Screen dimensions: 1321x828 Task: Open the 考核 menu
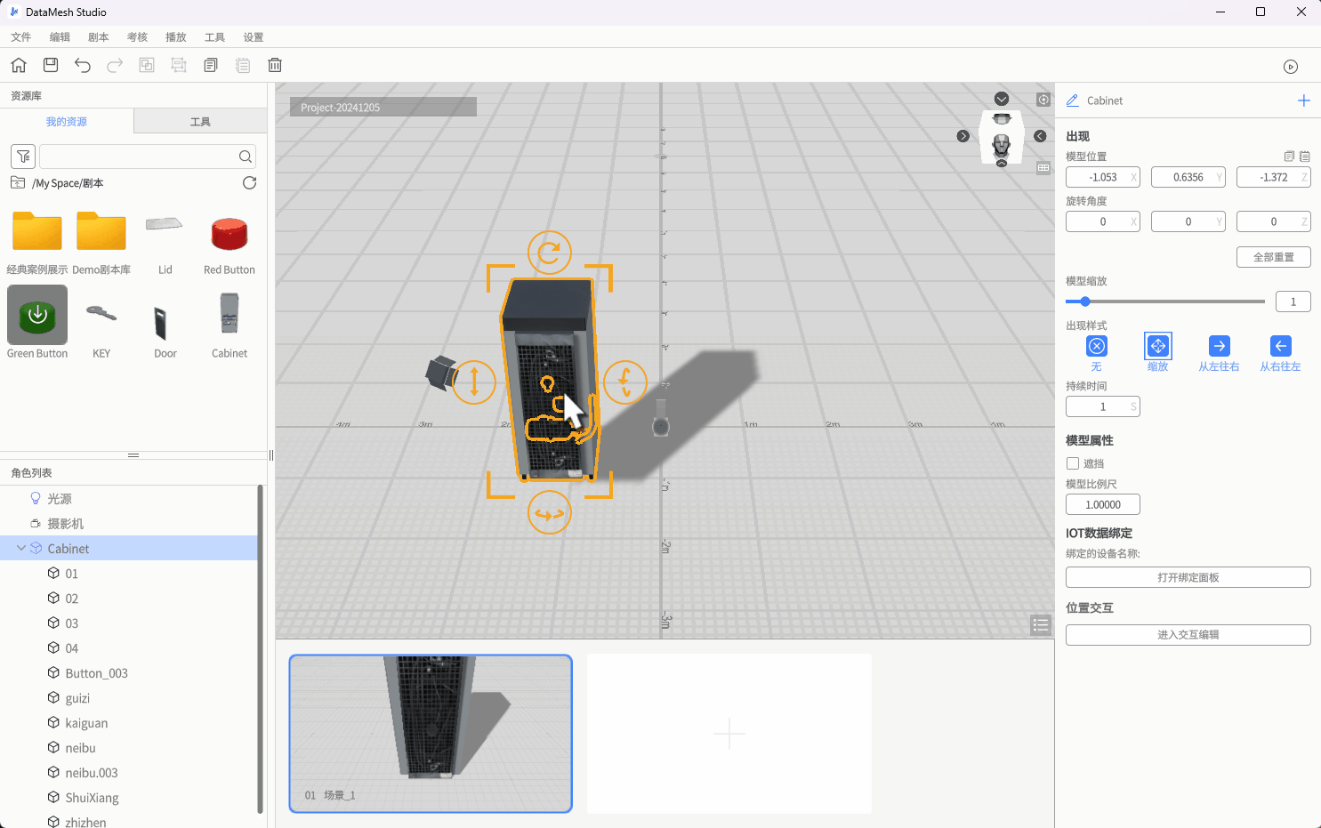point(137,37)
